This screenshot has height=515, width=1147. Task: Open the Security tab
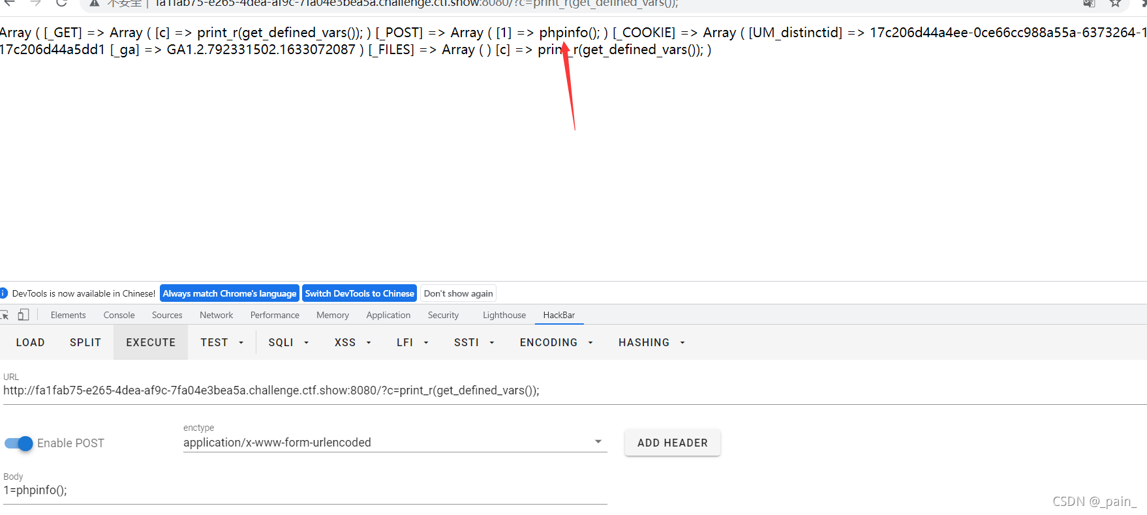[443, 315]
